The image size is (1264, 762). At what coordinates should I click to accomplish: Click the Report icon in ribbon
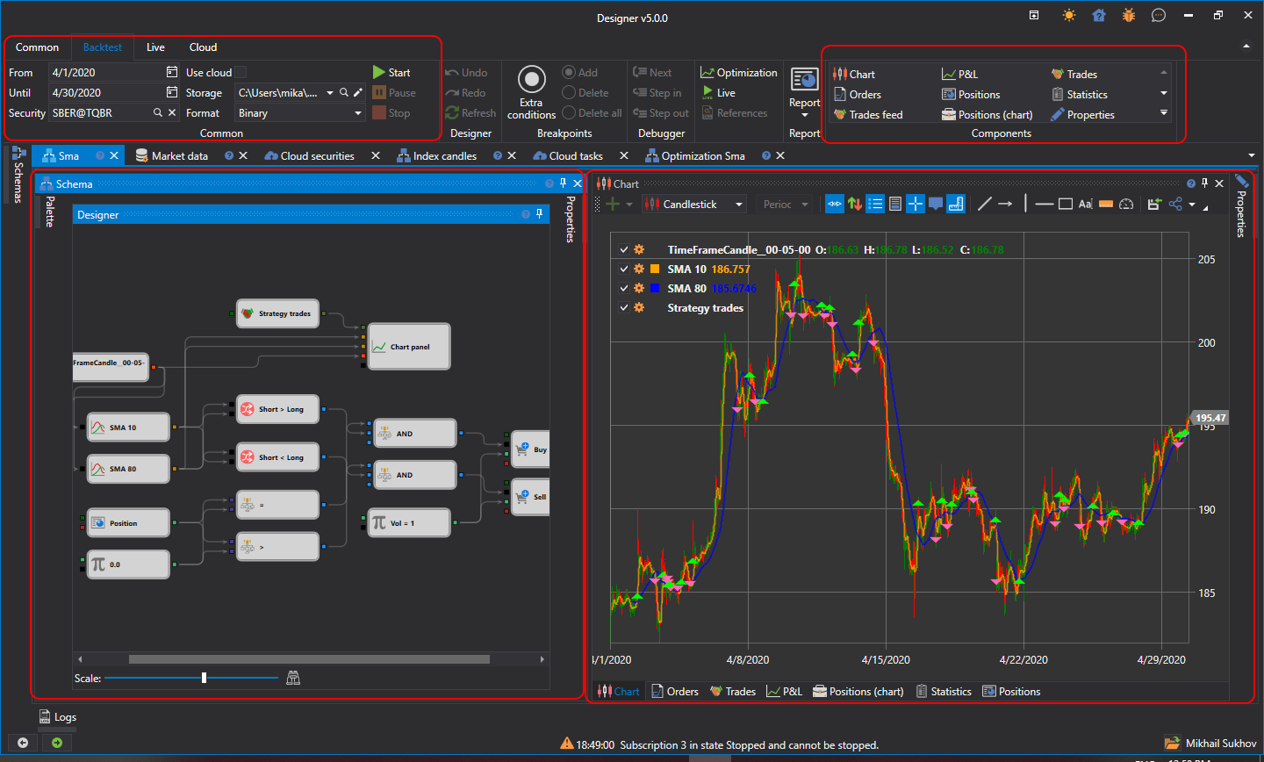click(x=804, y=79)
